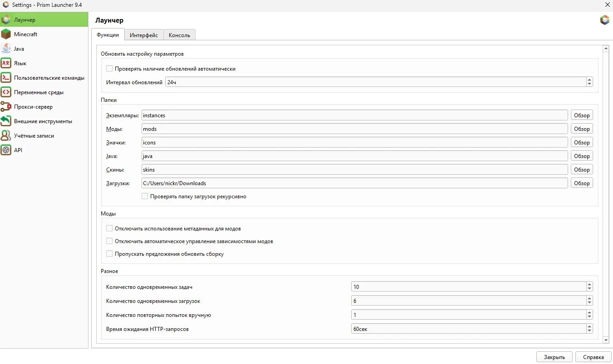Switch to the Интерфейс tab
Viewport: 613px width, 364px height.
click(144, 35)
